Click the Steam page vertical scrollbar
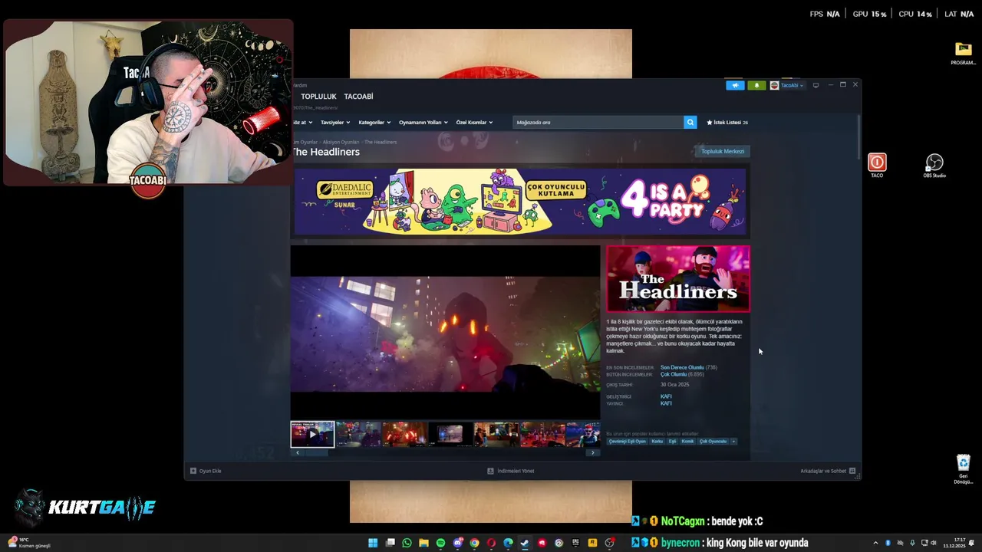The image size is (982, 552). (858, 138)
